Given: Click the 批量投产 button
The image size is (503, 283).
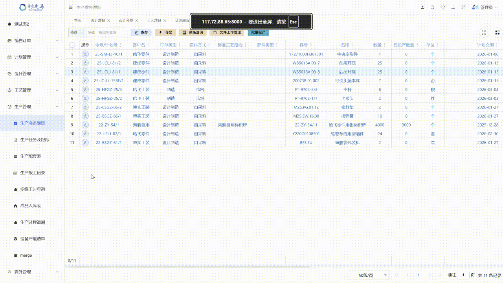Looking at the screenshot, I should pyautogui.click(x=258, y=32).
